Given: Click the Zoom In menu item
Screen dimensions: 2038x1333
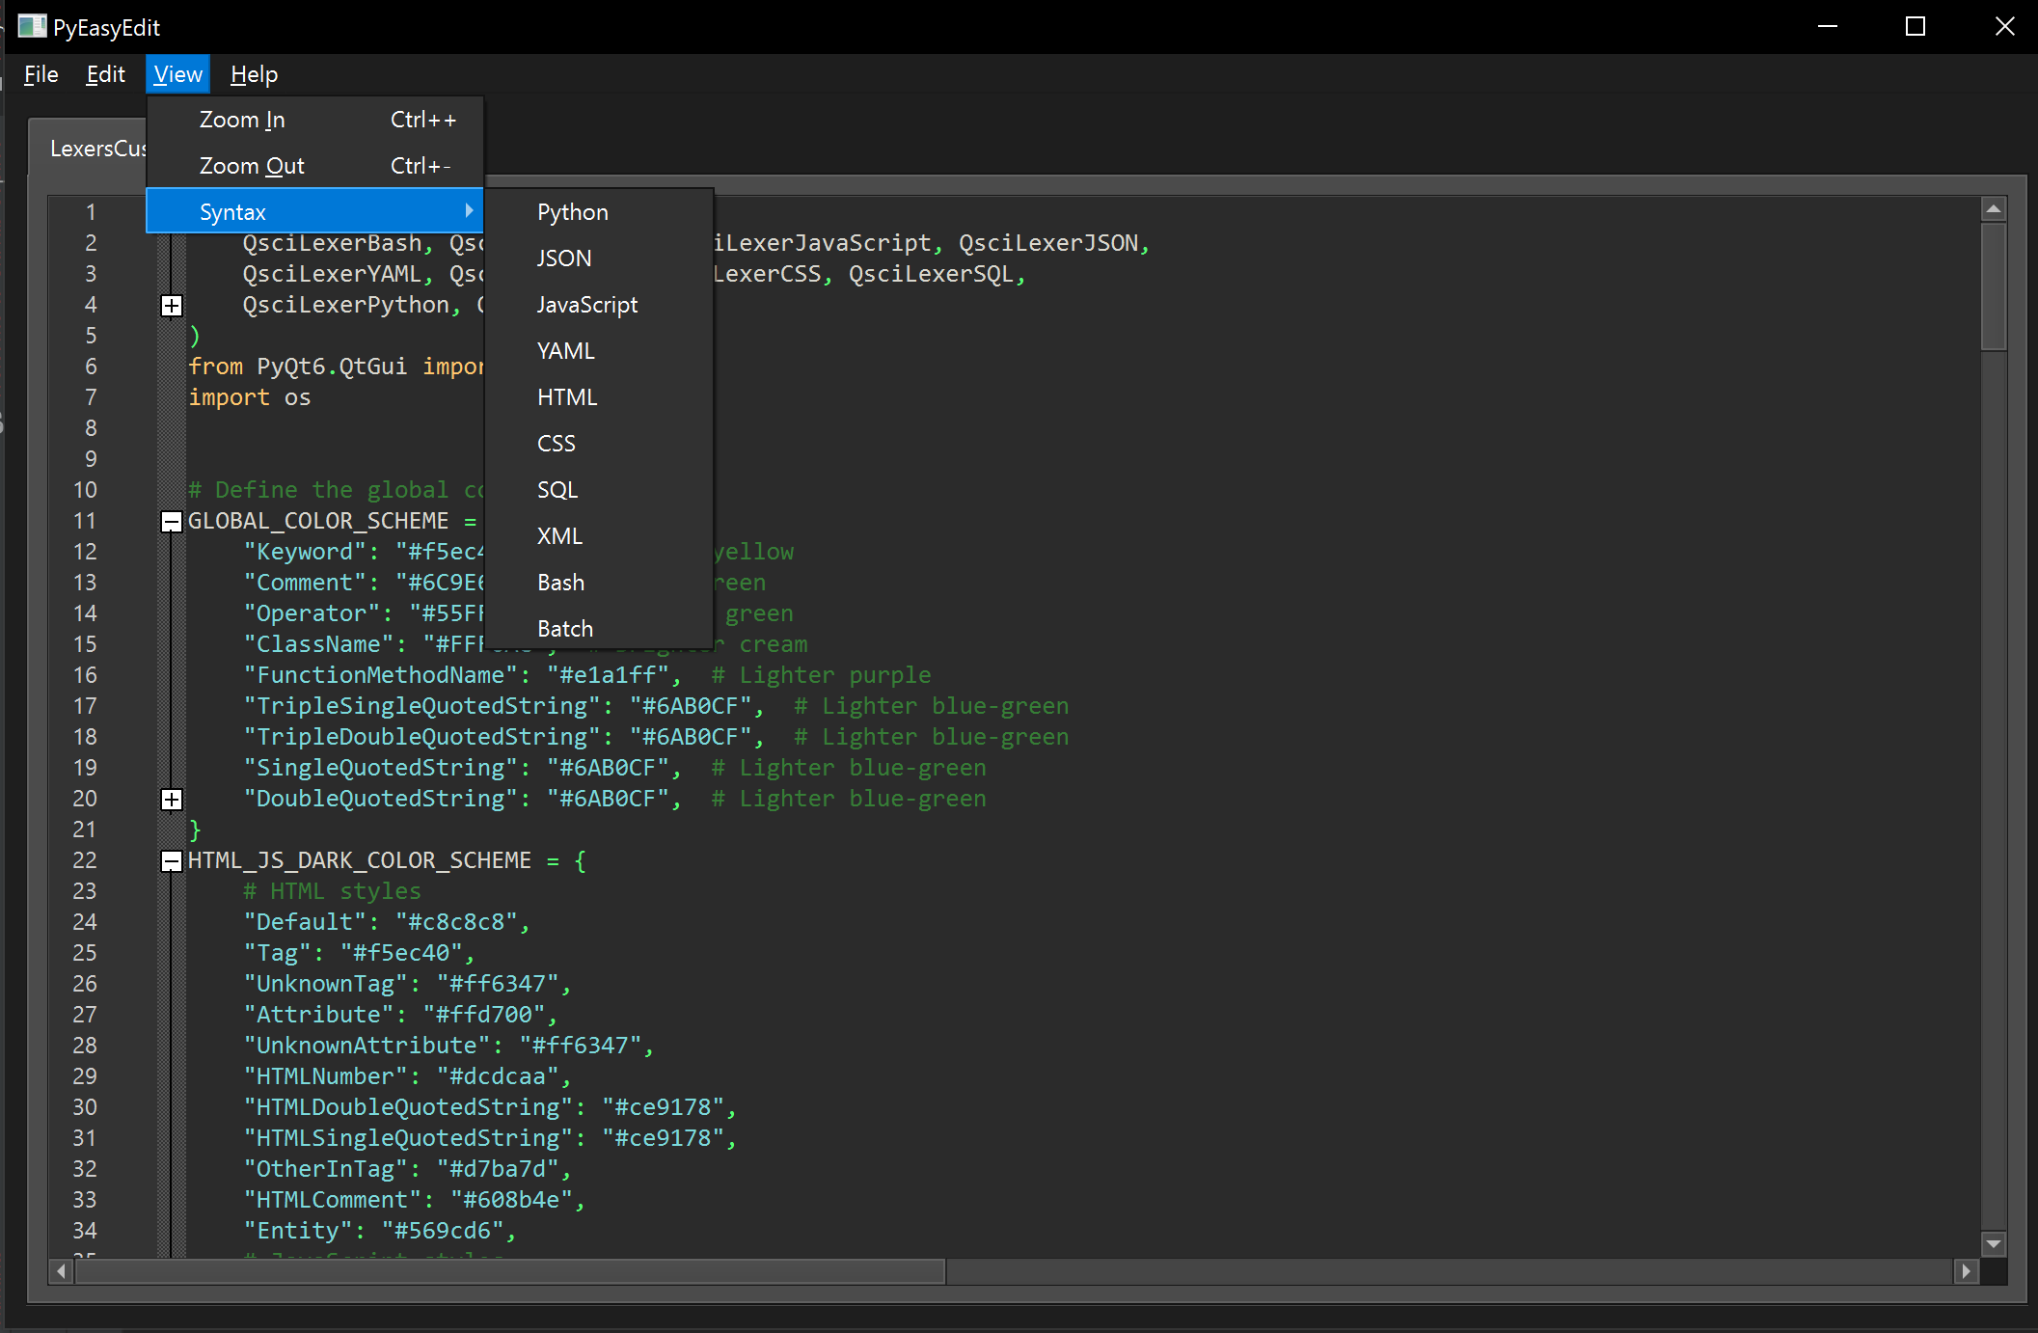Looking at the screenshot, I should click(x=242, y=119).
